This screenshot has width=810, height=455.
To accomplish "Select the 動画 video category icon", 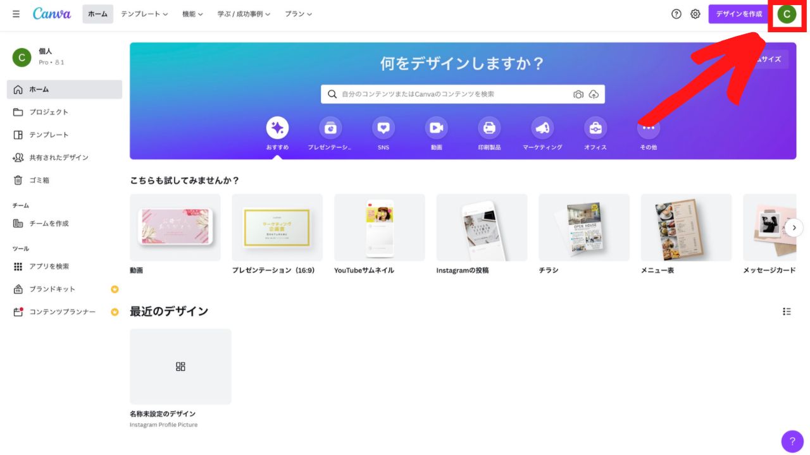I will click(437, 128).
